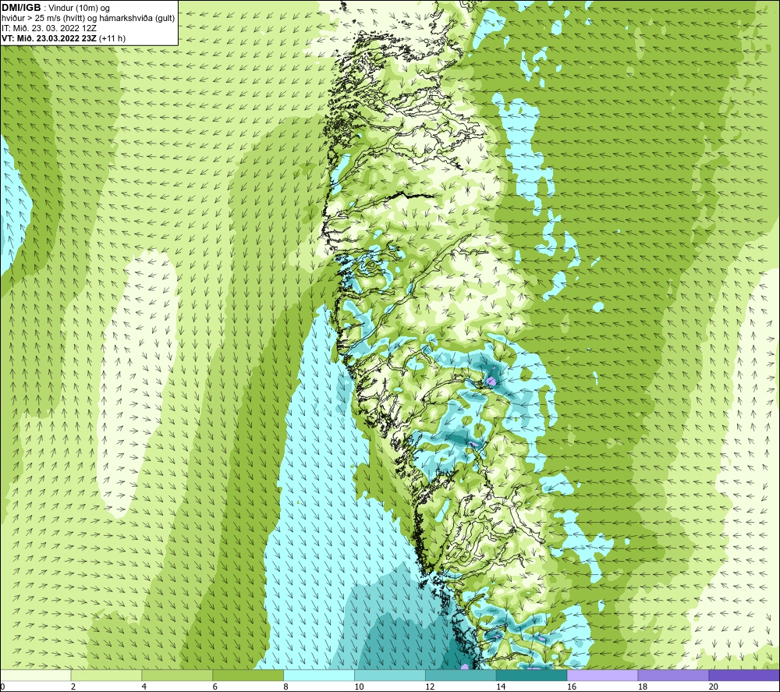Click the DMI/IGB title text
Screen dimensions: 780x692
[21, 8]
